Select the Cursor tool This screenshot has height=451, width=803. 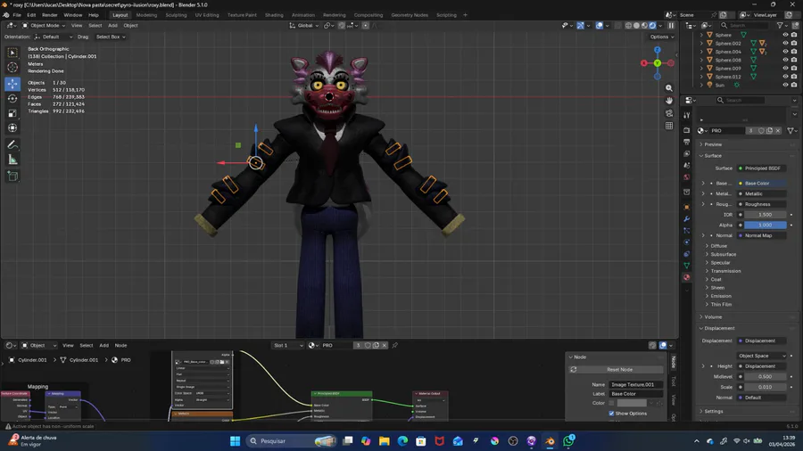click(x=12, y=68)
